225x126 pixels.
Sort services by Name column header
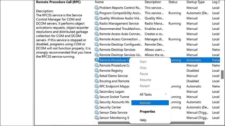pos(99,2)
